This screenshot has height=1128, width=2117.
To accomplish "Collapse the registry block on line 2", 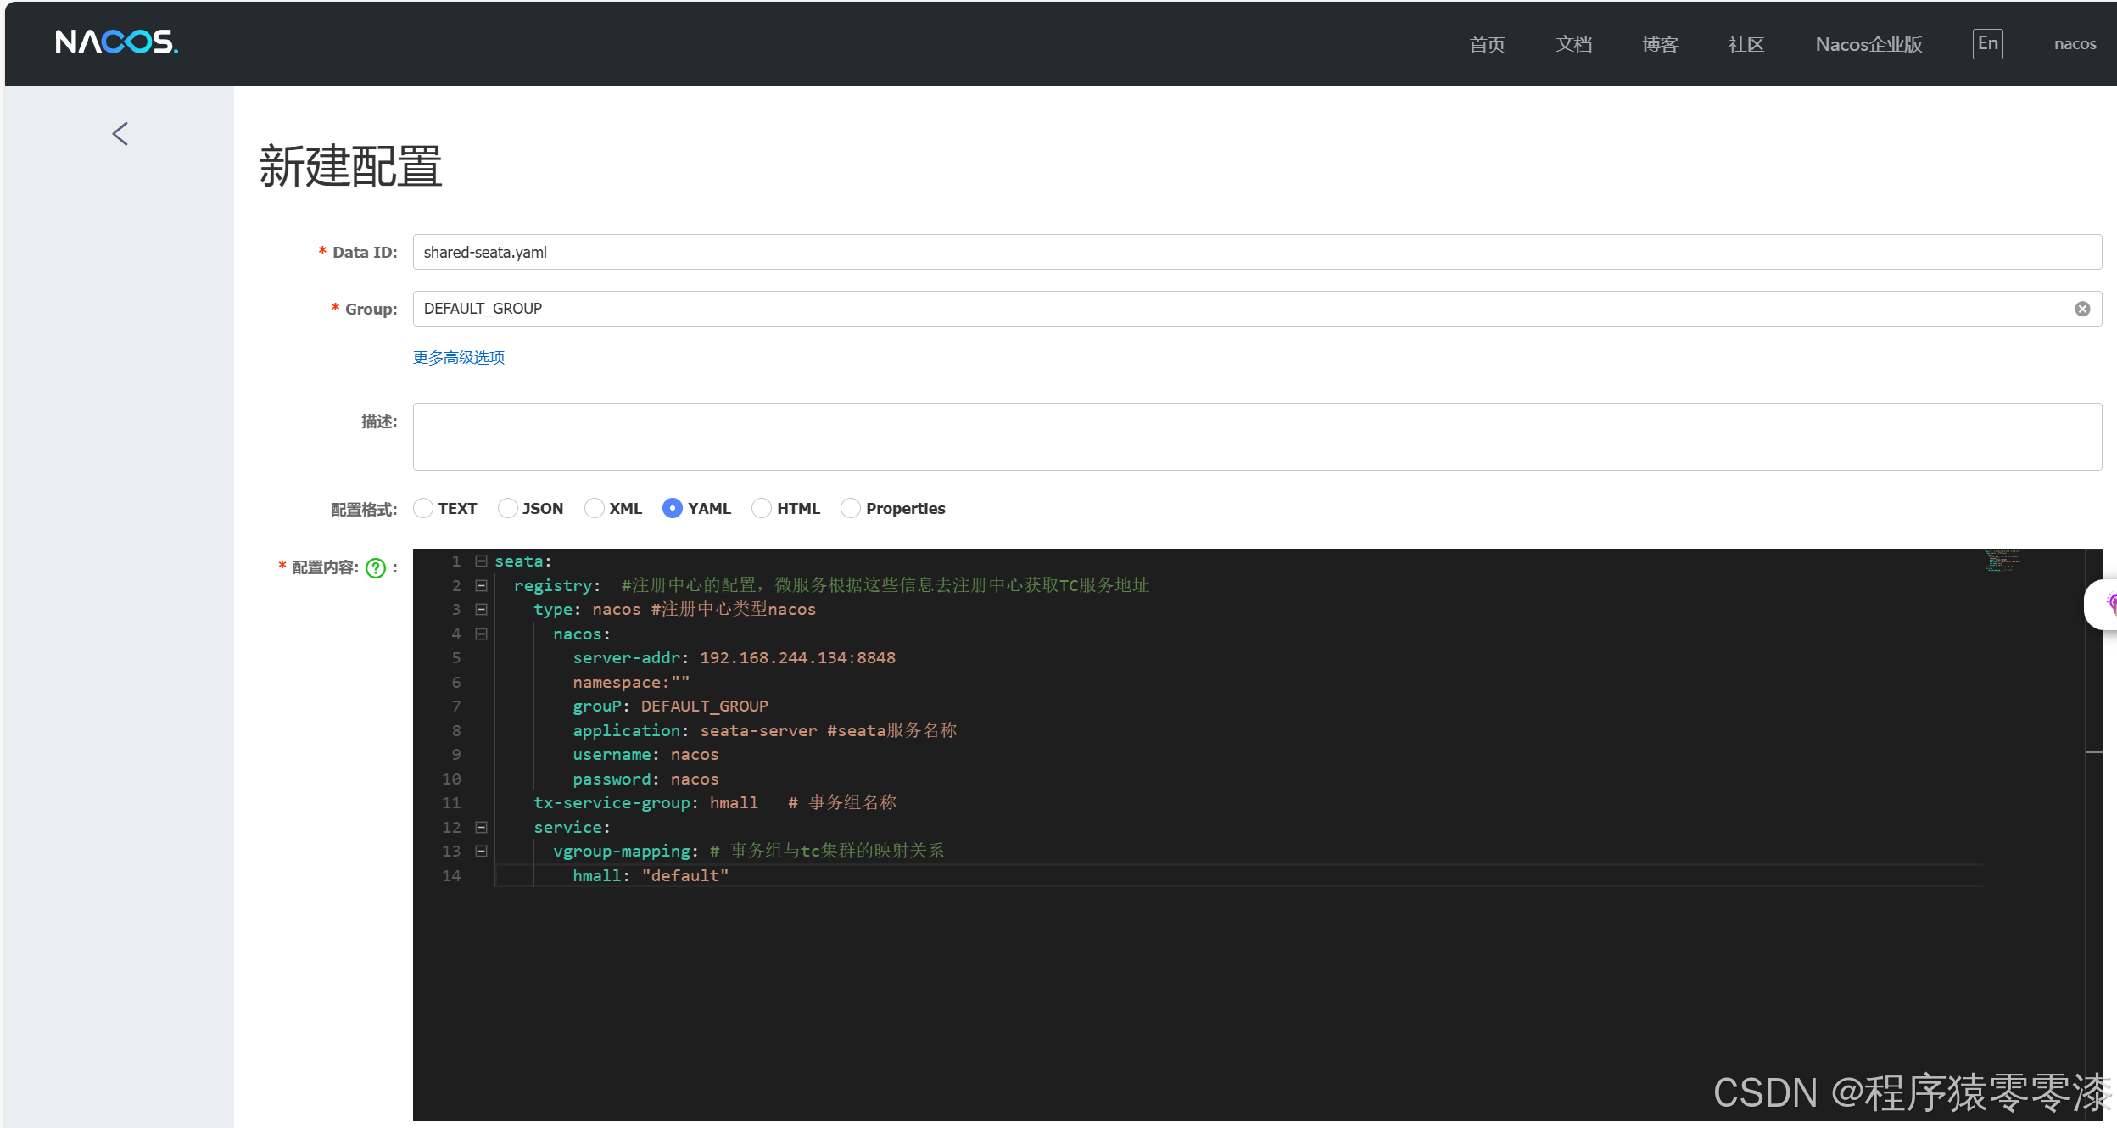I will [481, 585].
